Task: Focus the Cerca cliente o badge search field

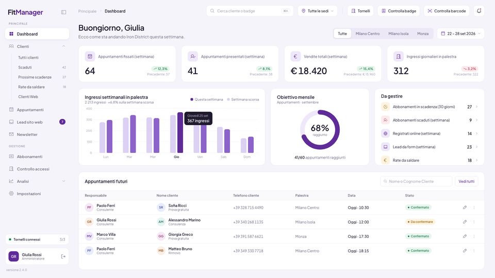Action: click(x=250, y=11)
